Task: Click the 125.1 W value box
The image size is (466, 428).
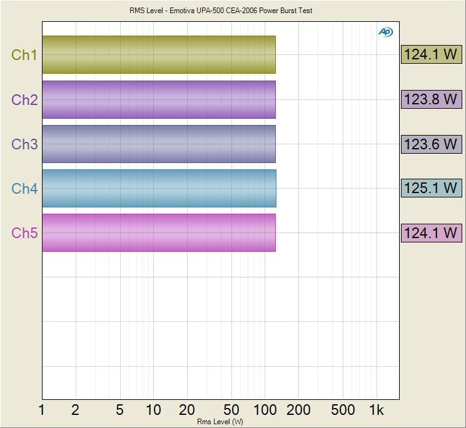Action: [x=432, y=188]
